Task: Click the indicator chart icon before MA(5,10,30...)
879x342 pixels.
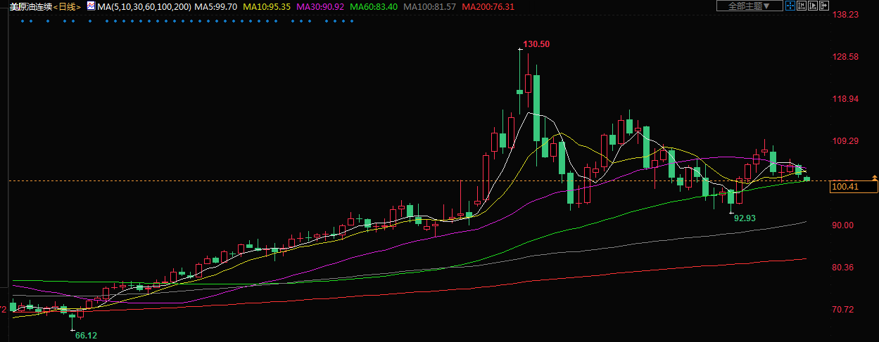Action: pos(91,6)
